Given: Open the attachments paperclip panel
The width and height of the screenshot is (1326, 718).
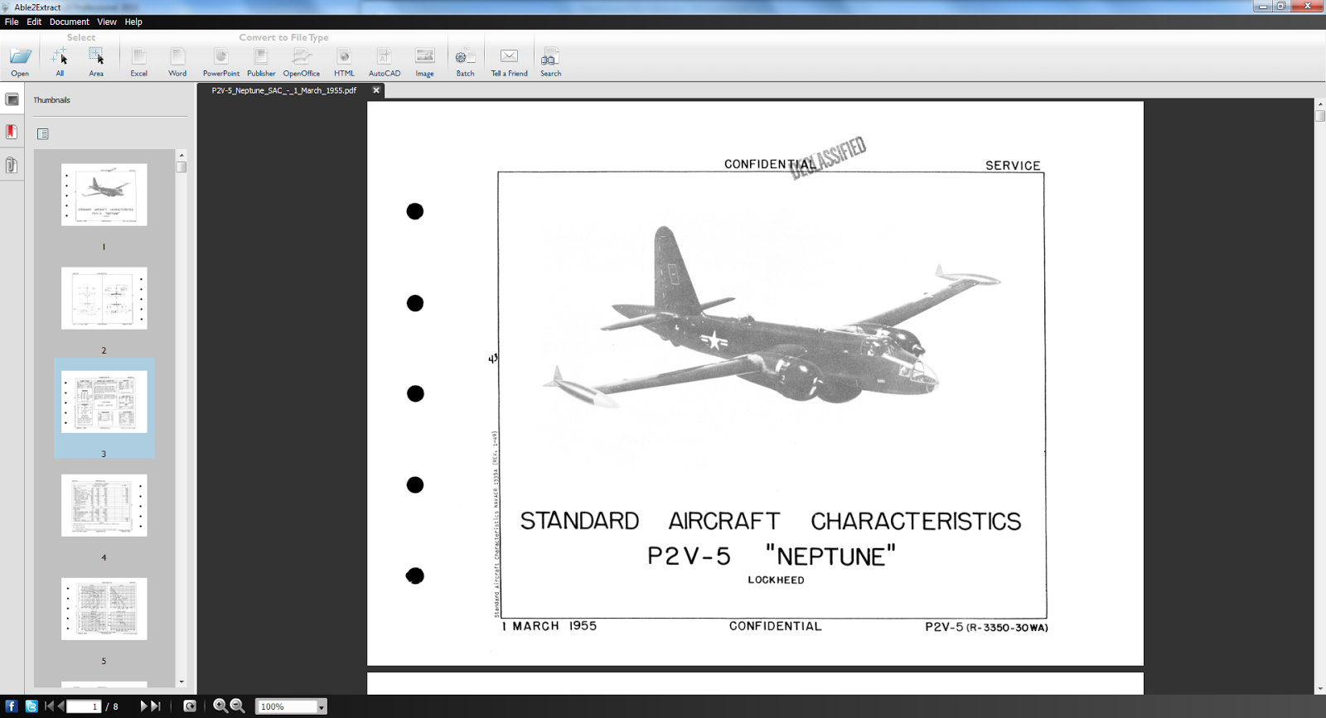Looking at the screenshot, I should [12, 165].
